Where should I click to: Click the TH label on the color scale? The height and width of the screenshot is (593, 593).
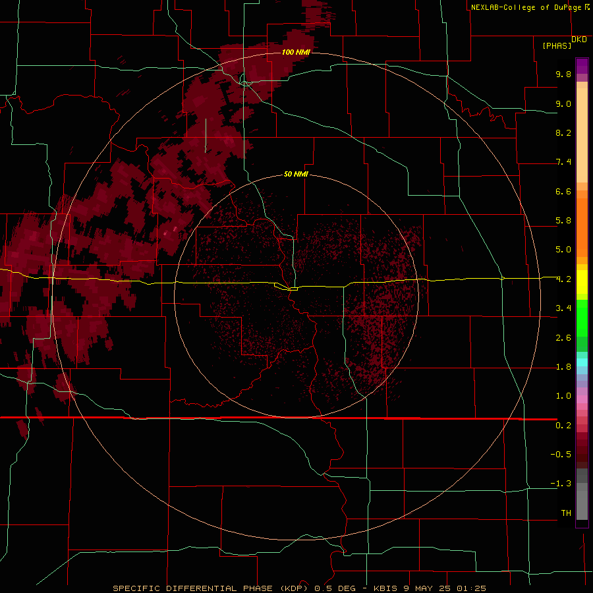point(566,513)
